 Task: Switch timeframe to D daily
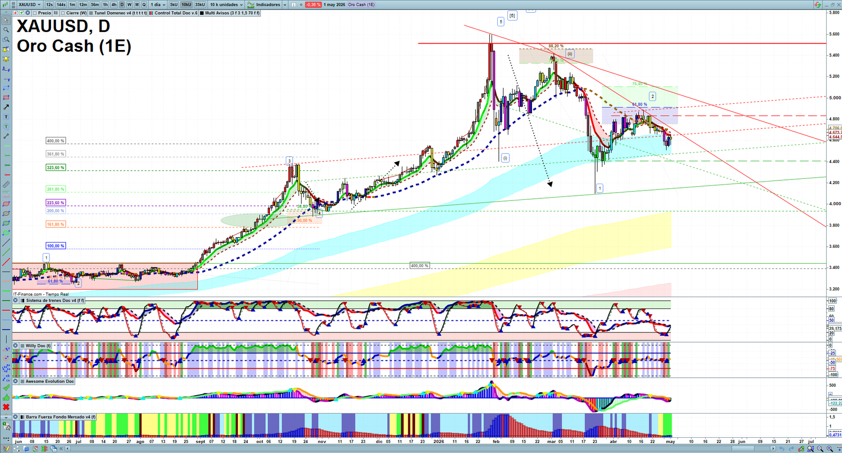(x=122, y=5)
